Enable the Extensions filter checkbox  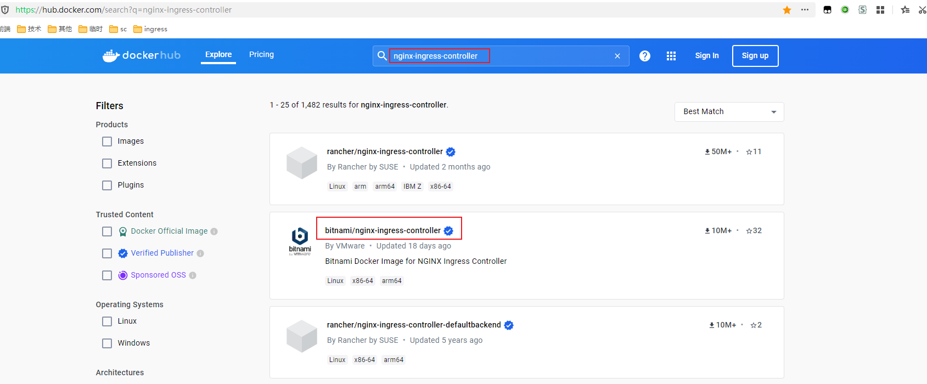107,163
